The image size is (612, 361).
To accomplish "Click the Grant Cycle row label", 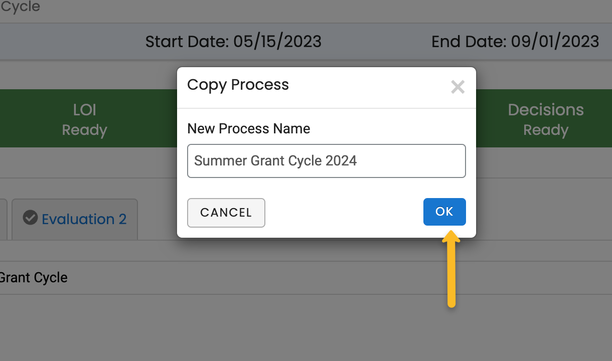I will [34, 277].
